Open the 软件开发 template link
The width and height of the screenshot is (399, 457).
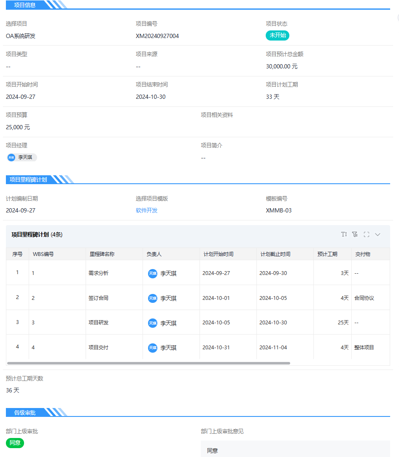click(146, 210)
